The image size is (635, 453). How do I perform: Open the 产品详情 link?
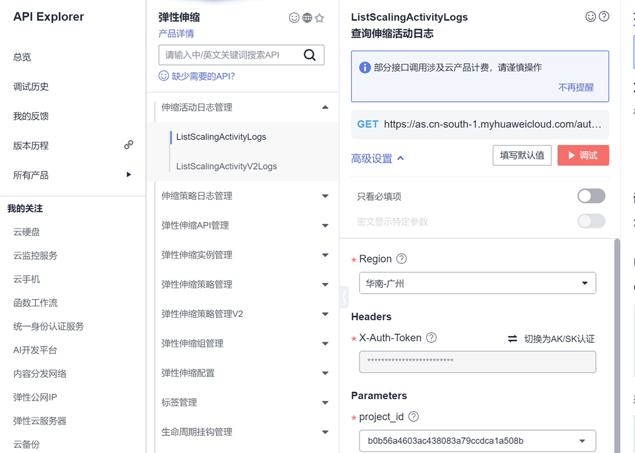point(176,34)
